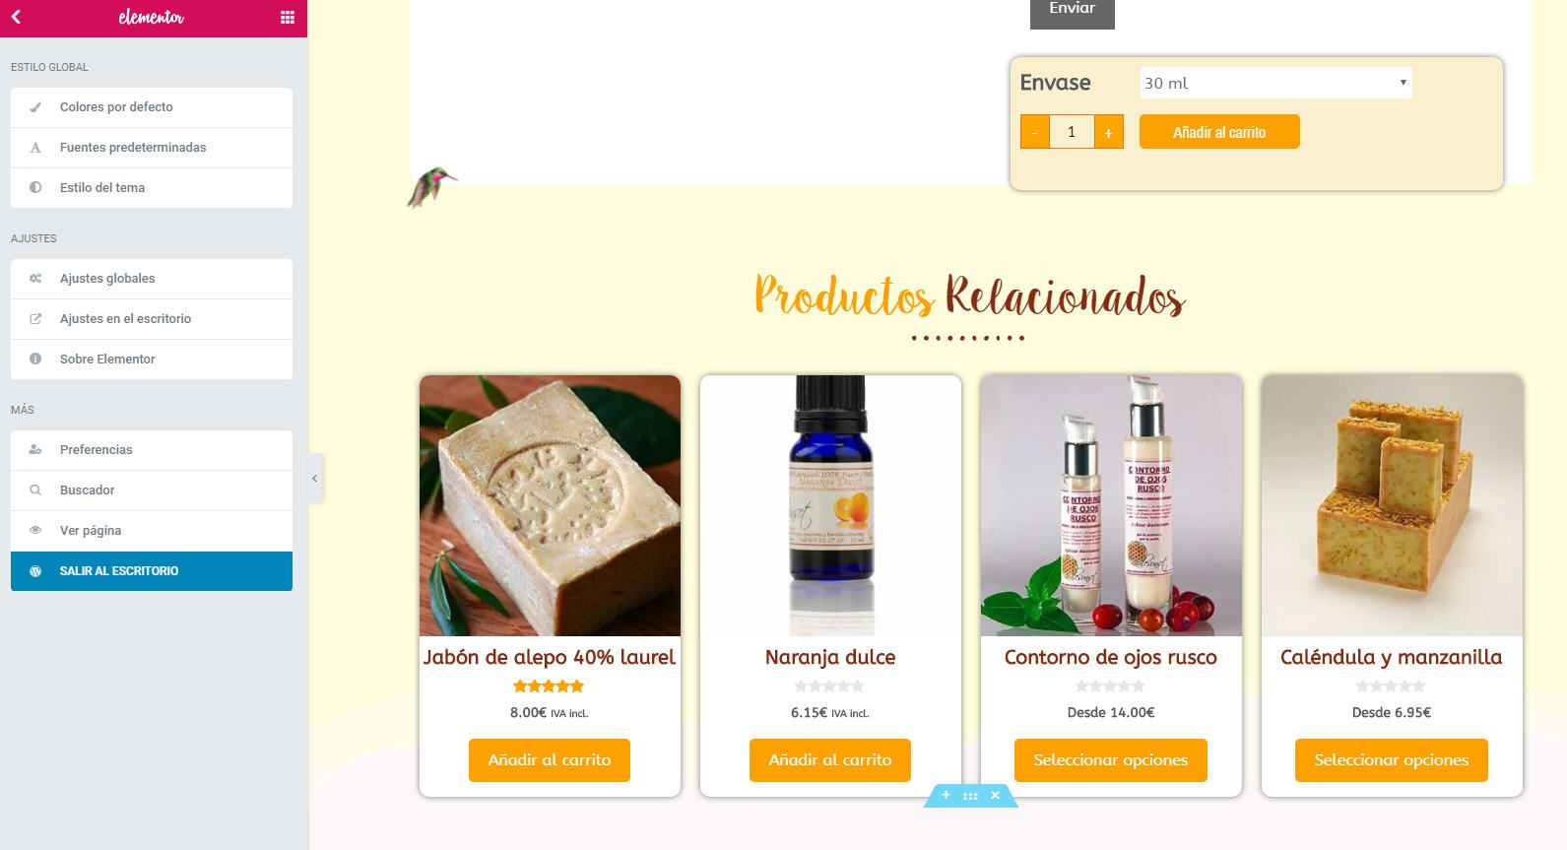Click the WordPress icon on Salir al escritorio
This screenshot has width=1567, height=850.
35,571
